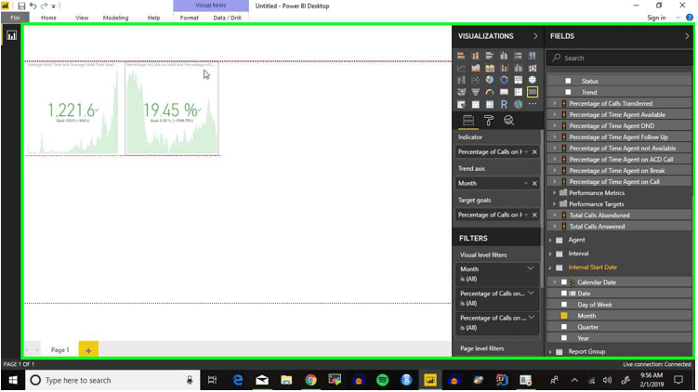Switch to the Modeling ribbon tab
The image size is (698, 392).
pyautogui.click(x=116, y=18)
